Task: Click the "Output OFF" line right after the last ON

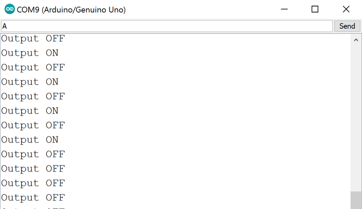Action: tap(33, 155)
